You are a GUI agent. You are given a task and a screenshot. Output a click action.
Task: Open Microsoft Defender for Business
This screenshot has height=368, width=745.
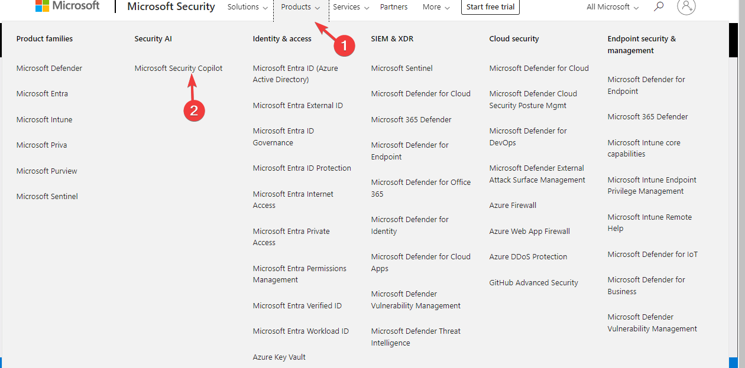click(x=646, y=286)
